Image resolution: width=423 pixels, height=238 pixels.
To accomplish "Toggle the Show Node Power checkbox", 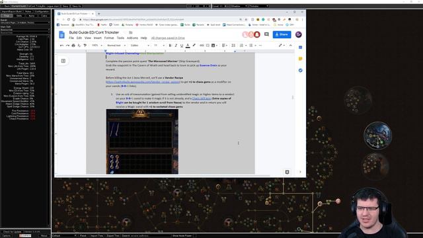I will [x=194, y=235].
